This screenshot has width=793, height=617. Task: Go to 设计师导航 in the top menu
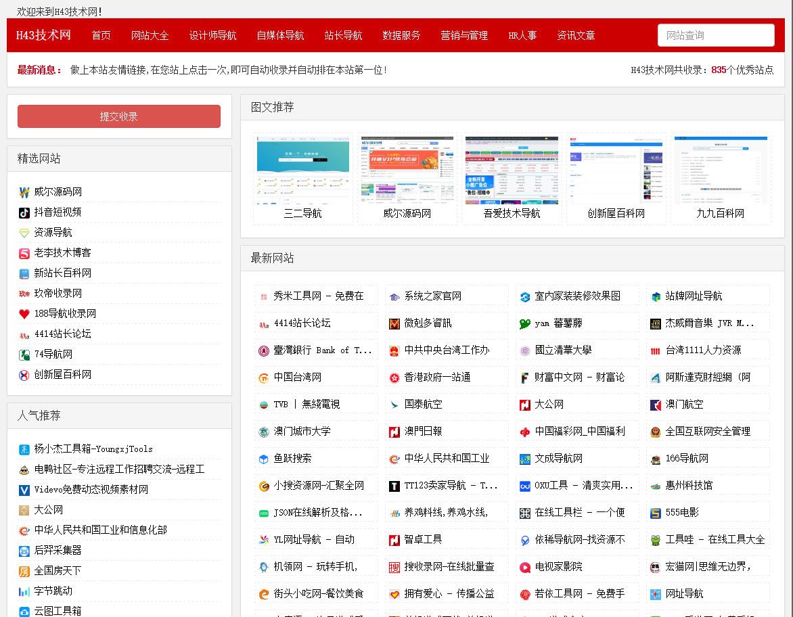pyautogui.click(x=213, y=35)
